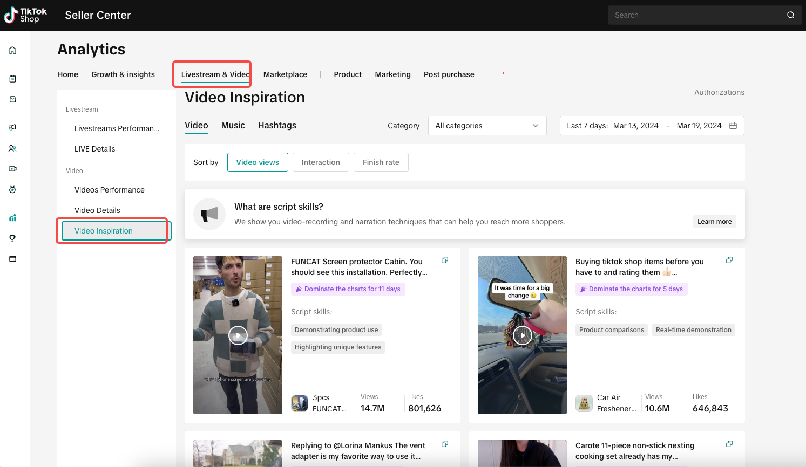Open the video camera icon in sidebar

tap(12, 169)
